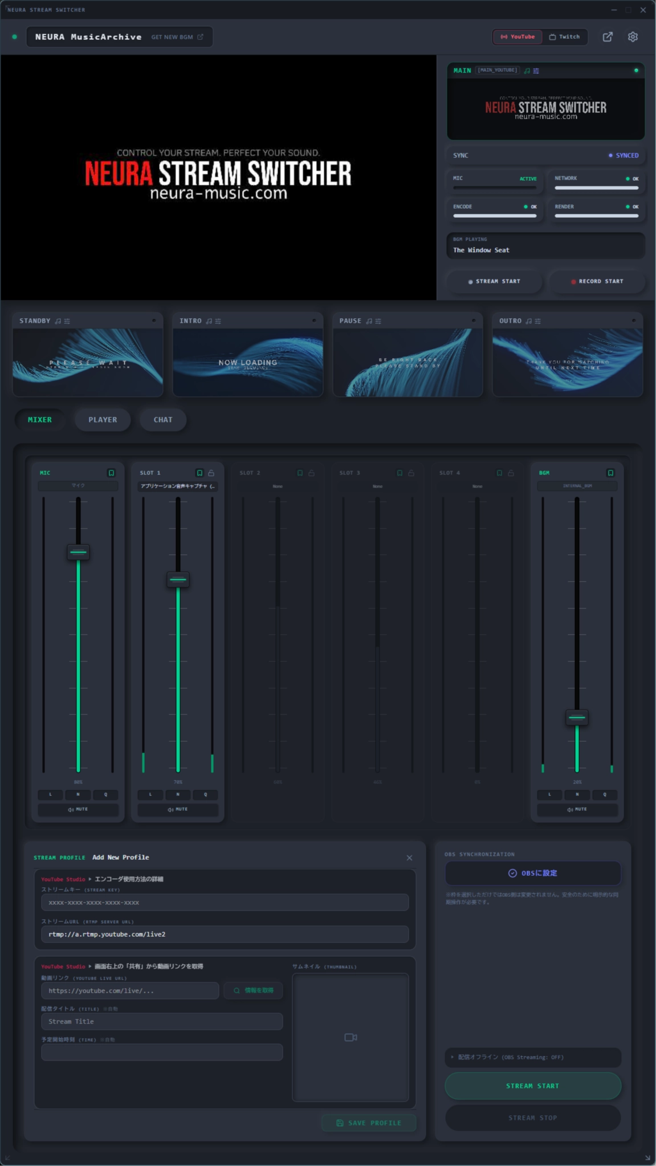Switch to the CHAT tab
This screenshot has height=1166, width=656.
(x=163, y=420)
